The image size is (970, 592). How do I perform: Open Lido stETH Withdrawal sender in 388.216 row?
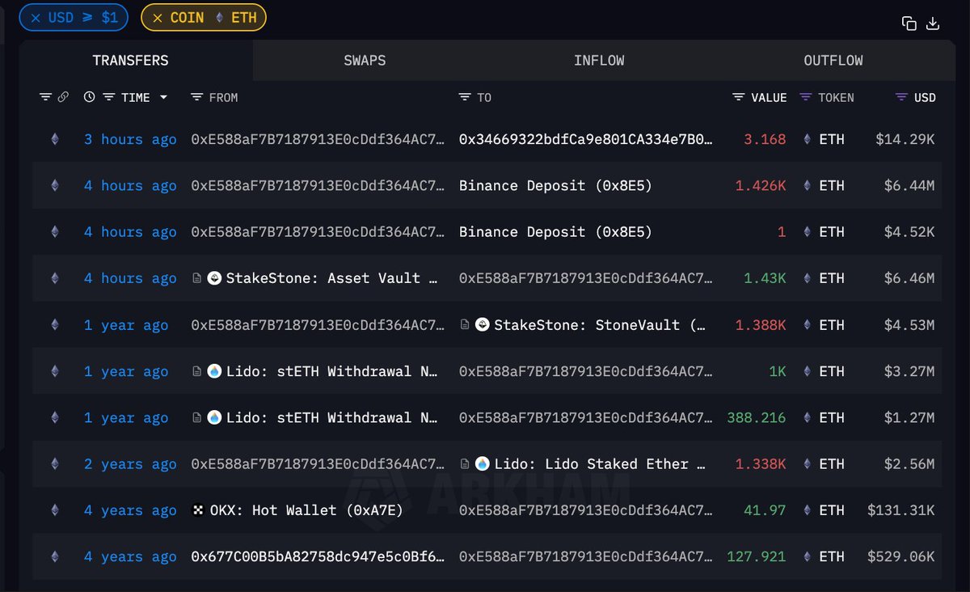click(x=331, y=417)
